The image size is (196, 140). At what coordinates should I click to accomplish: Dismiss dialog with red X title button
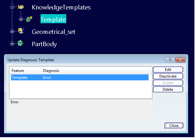tap(180, 60)
